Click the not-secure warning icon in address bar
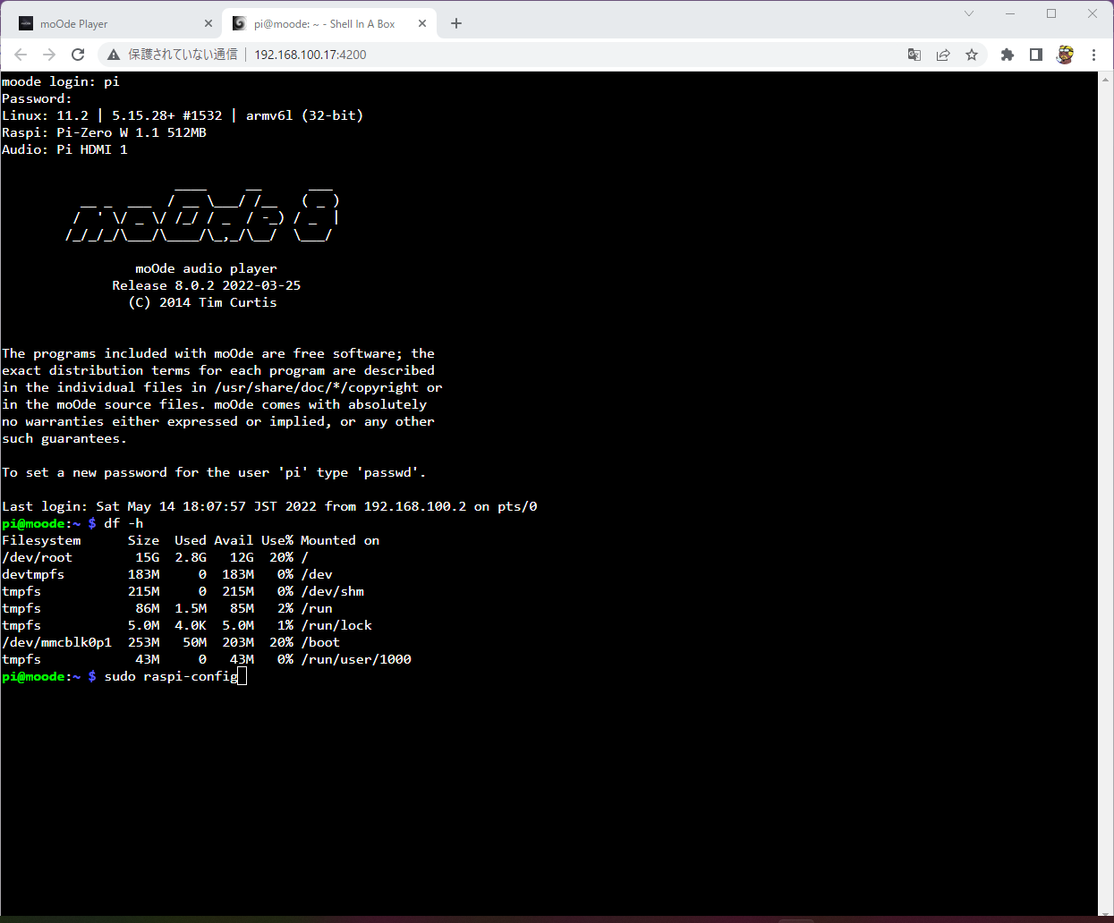This screenshot has height=923, width=1114. tap(114, 55)
